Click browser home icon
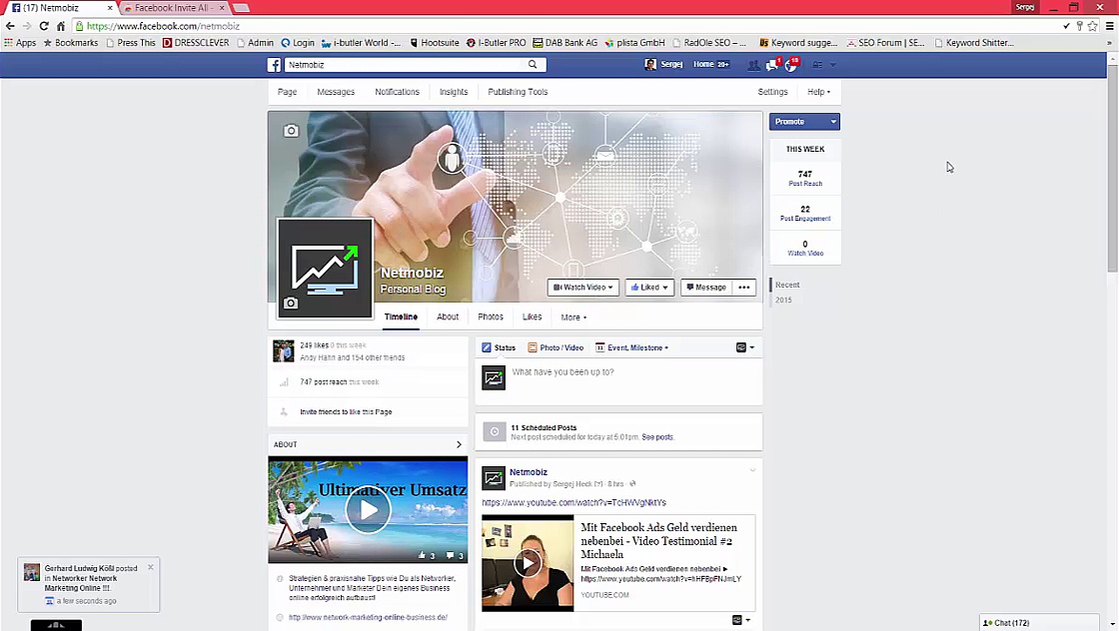 [61, 26]
